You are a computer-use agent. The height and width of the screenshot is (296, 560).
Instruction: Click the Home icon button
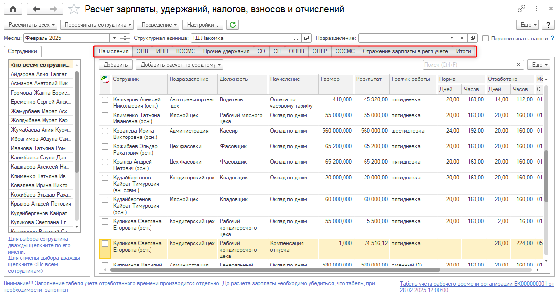pyautogui.click(x=13, y=9)
